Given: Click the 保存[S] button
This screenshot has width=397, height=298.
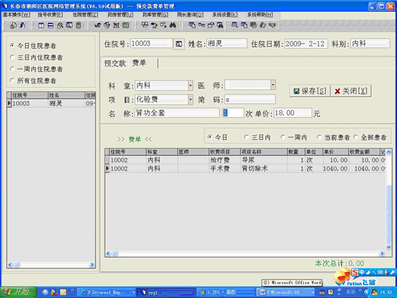Looking at the screenshot, I should 310,91.
